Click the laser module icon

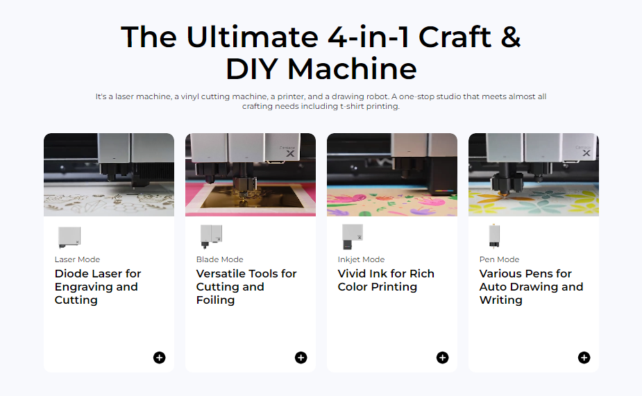pos(69,237)
